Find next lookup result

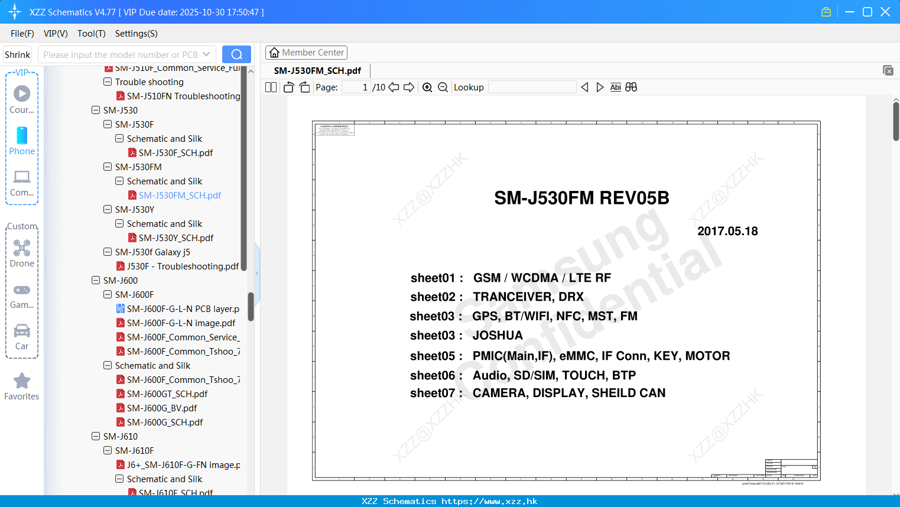click(x=600, y=87)
